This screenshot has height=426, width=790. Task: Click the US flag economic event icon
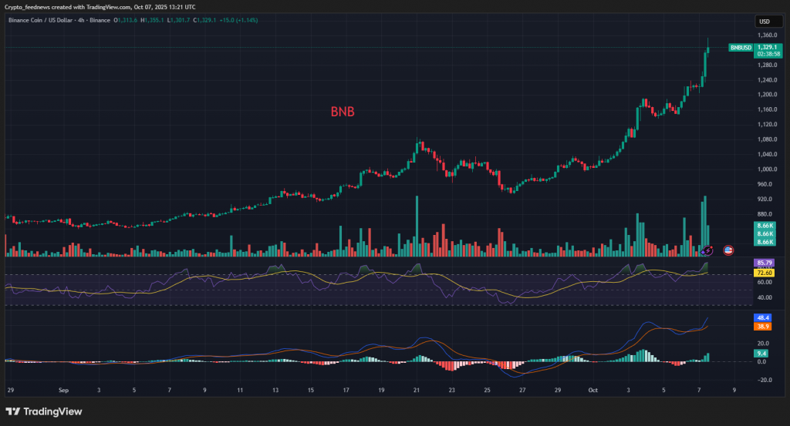click(728, 250)
